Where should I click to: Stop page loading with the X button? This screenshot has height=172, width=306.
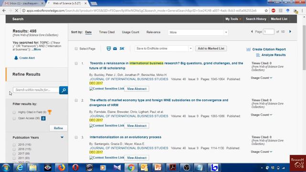[17, 11]
